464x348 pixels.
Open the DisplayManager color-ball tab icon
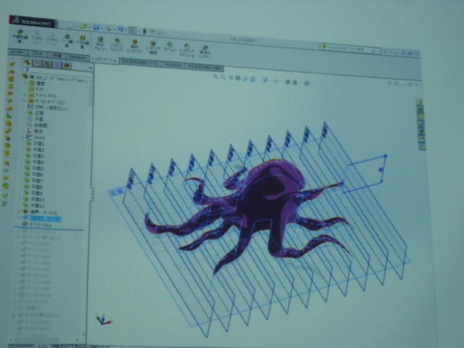67,66
